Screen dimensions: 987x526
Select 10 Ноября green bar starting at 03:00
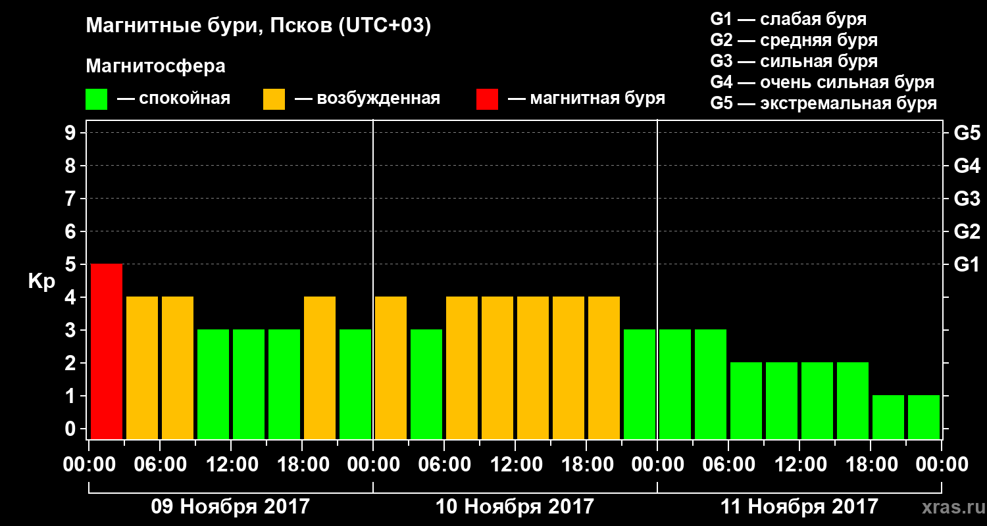[426, 384]
